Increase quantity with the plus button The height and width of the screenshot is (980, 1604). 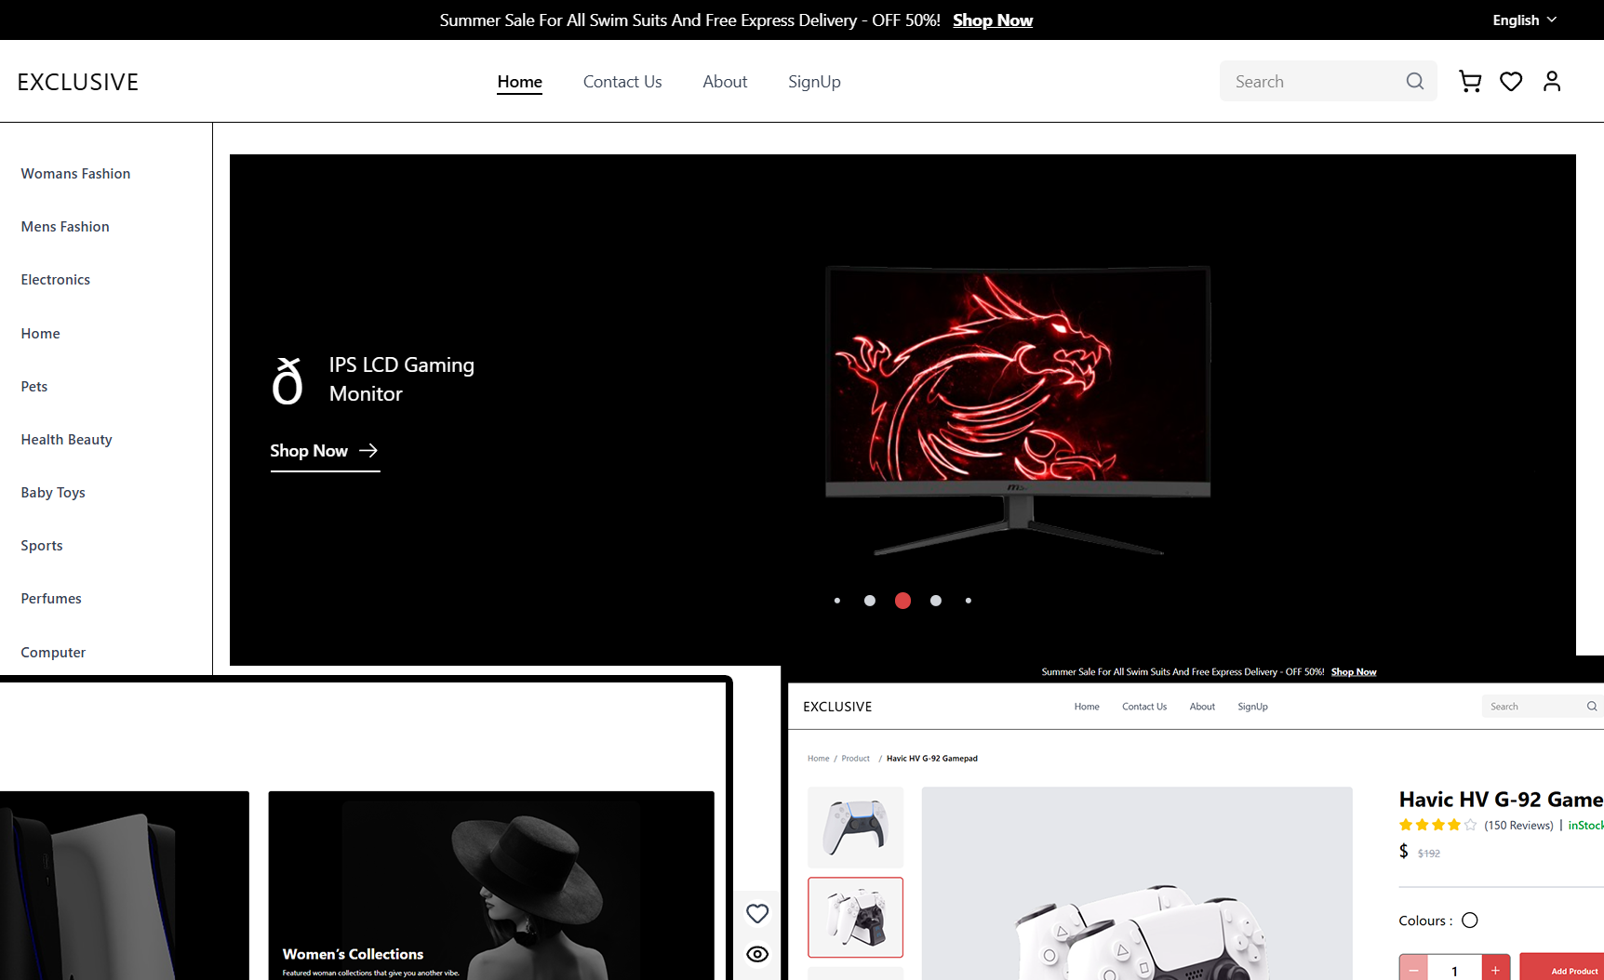coord(1496,967)
